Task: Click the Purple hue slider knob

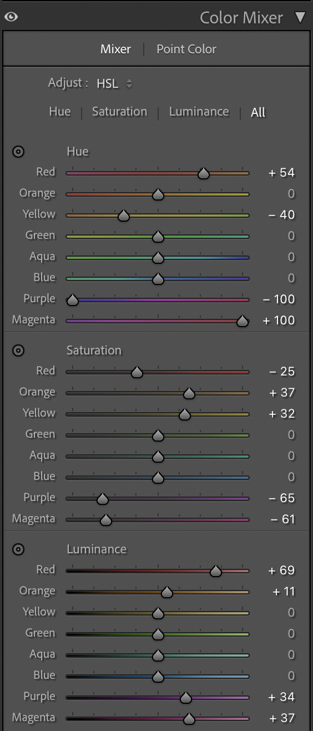Action: [x=72, y=300]
